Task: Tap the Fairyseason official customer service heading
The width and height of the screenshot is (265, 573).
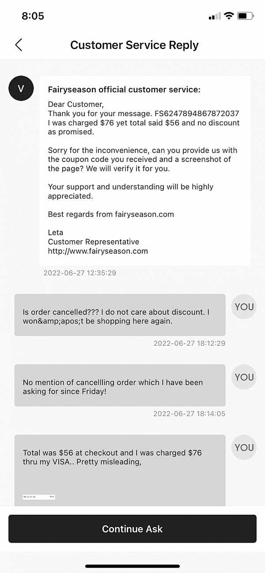Action: coord(124,90)
